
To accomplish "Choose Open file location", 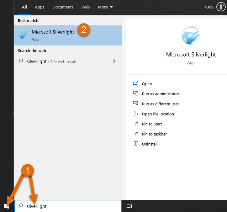I will (x=158, y=114).
